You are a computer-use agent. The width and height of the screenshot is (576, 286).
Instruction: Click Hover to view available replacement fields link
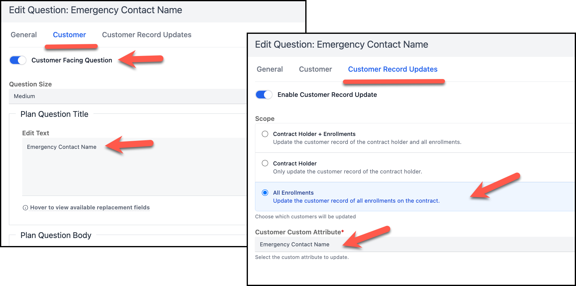point(90,208)
